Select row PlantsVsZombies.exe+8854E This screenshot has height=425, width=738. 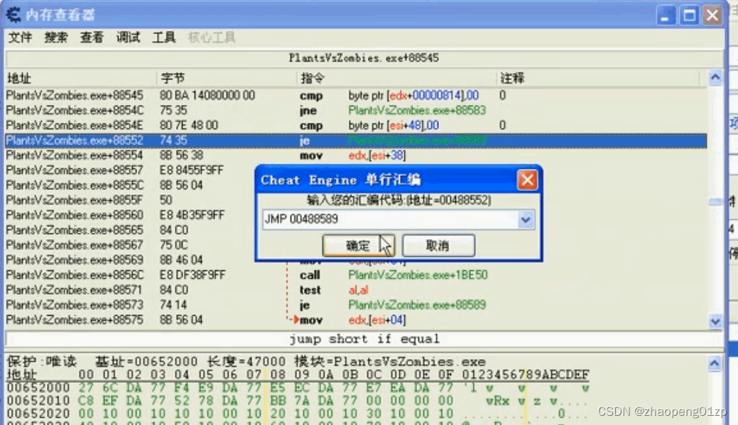[356, 126]
